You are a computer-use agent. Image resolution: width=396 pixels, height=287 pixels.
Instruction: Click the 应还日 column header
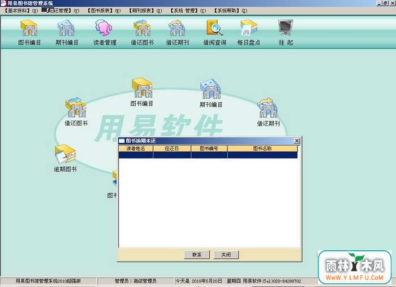pyautogui.click(x=172, y=149)
